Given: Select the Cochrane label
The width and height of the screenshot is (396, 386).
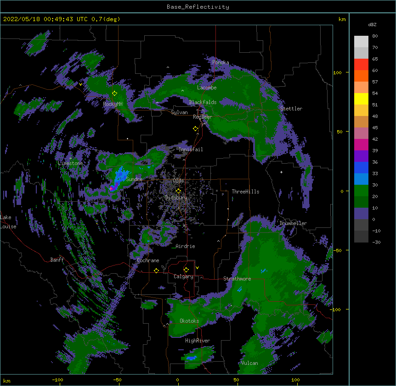Looking at the screenshot, I should [x=148, y=260].
